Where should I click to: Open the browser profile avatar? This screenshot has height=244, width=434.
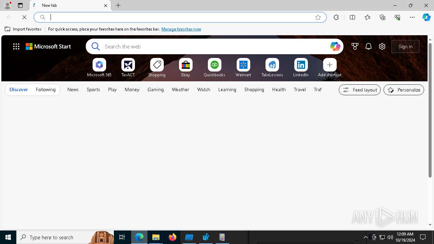[x=7, y=5]
